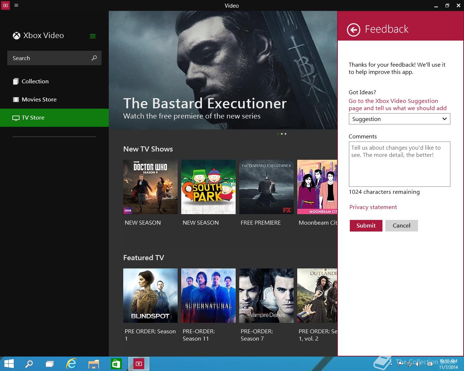Launch Internet Explorer from the taskbar
Screen dimensions: 464x371
[71, 364]
